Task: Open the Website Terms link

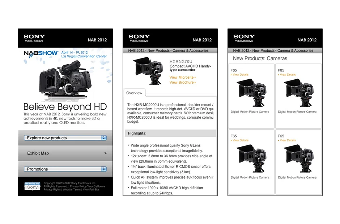Action: (x=72, y=189)
